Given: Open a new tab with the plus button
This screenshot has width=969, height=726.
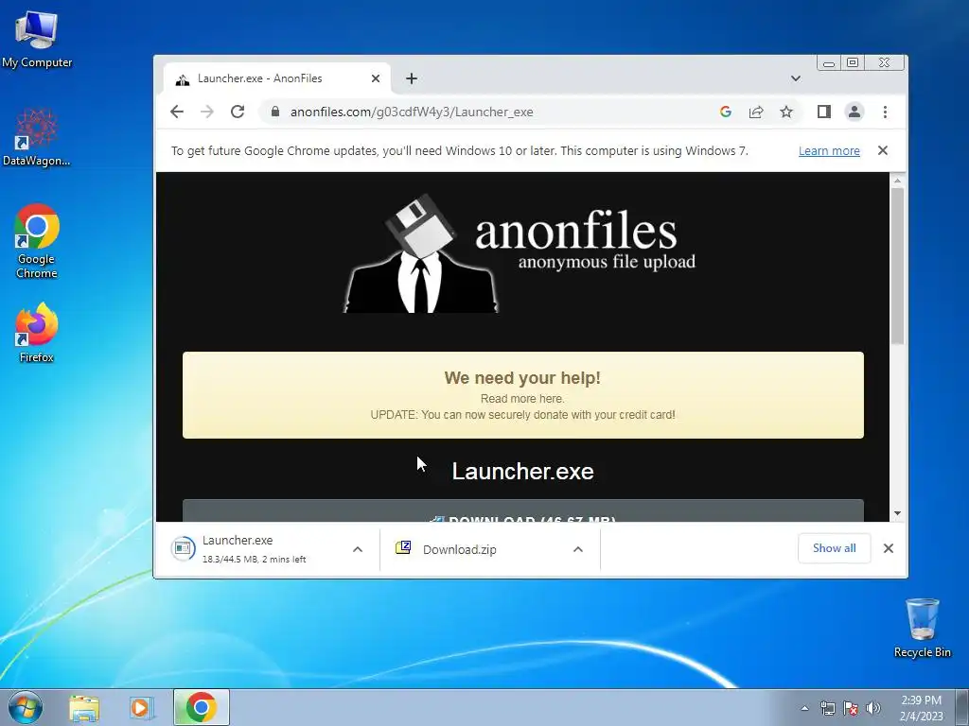Looking at the screenshot, I should 412,78.
